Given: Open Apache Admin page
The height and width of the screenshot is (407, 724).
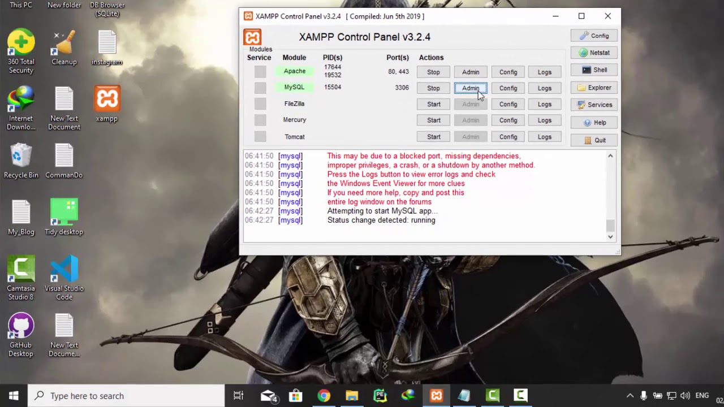Looking at the screenshot, I should 471,72.
